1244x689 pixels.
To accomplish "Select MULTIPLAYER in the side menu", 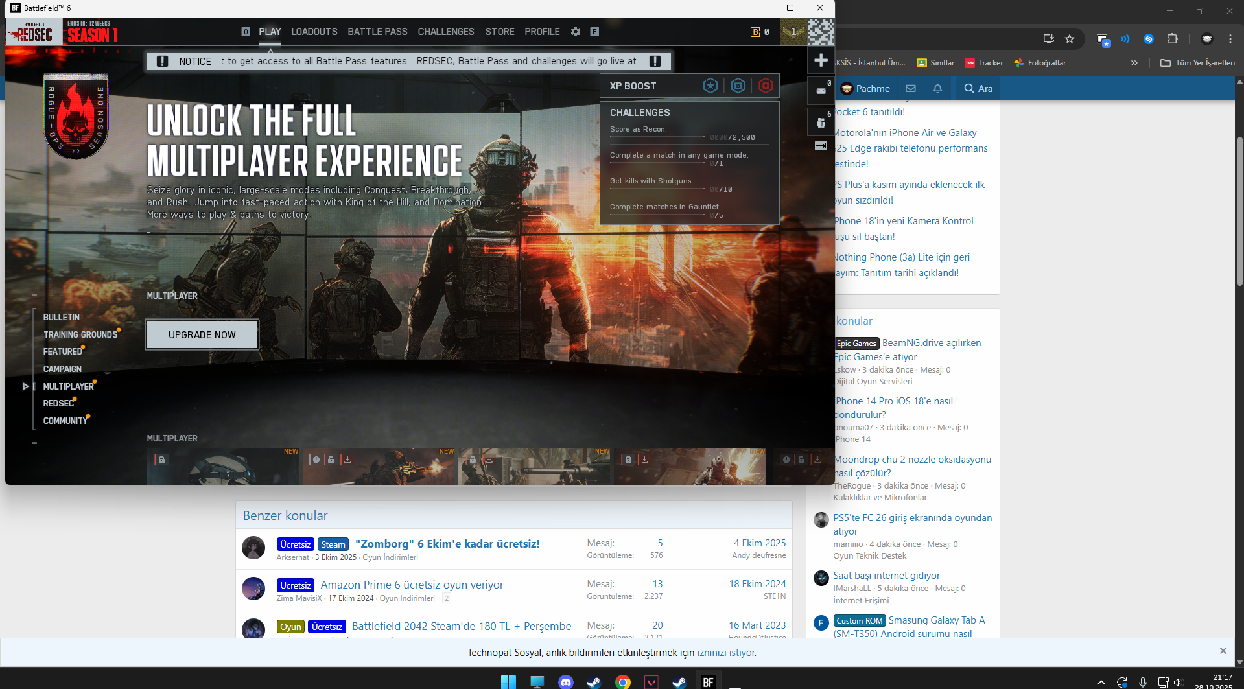I will pos(69,386).
